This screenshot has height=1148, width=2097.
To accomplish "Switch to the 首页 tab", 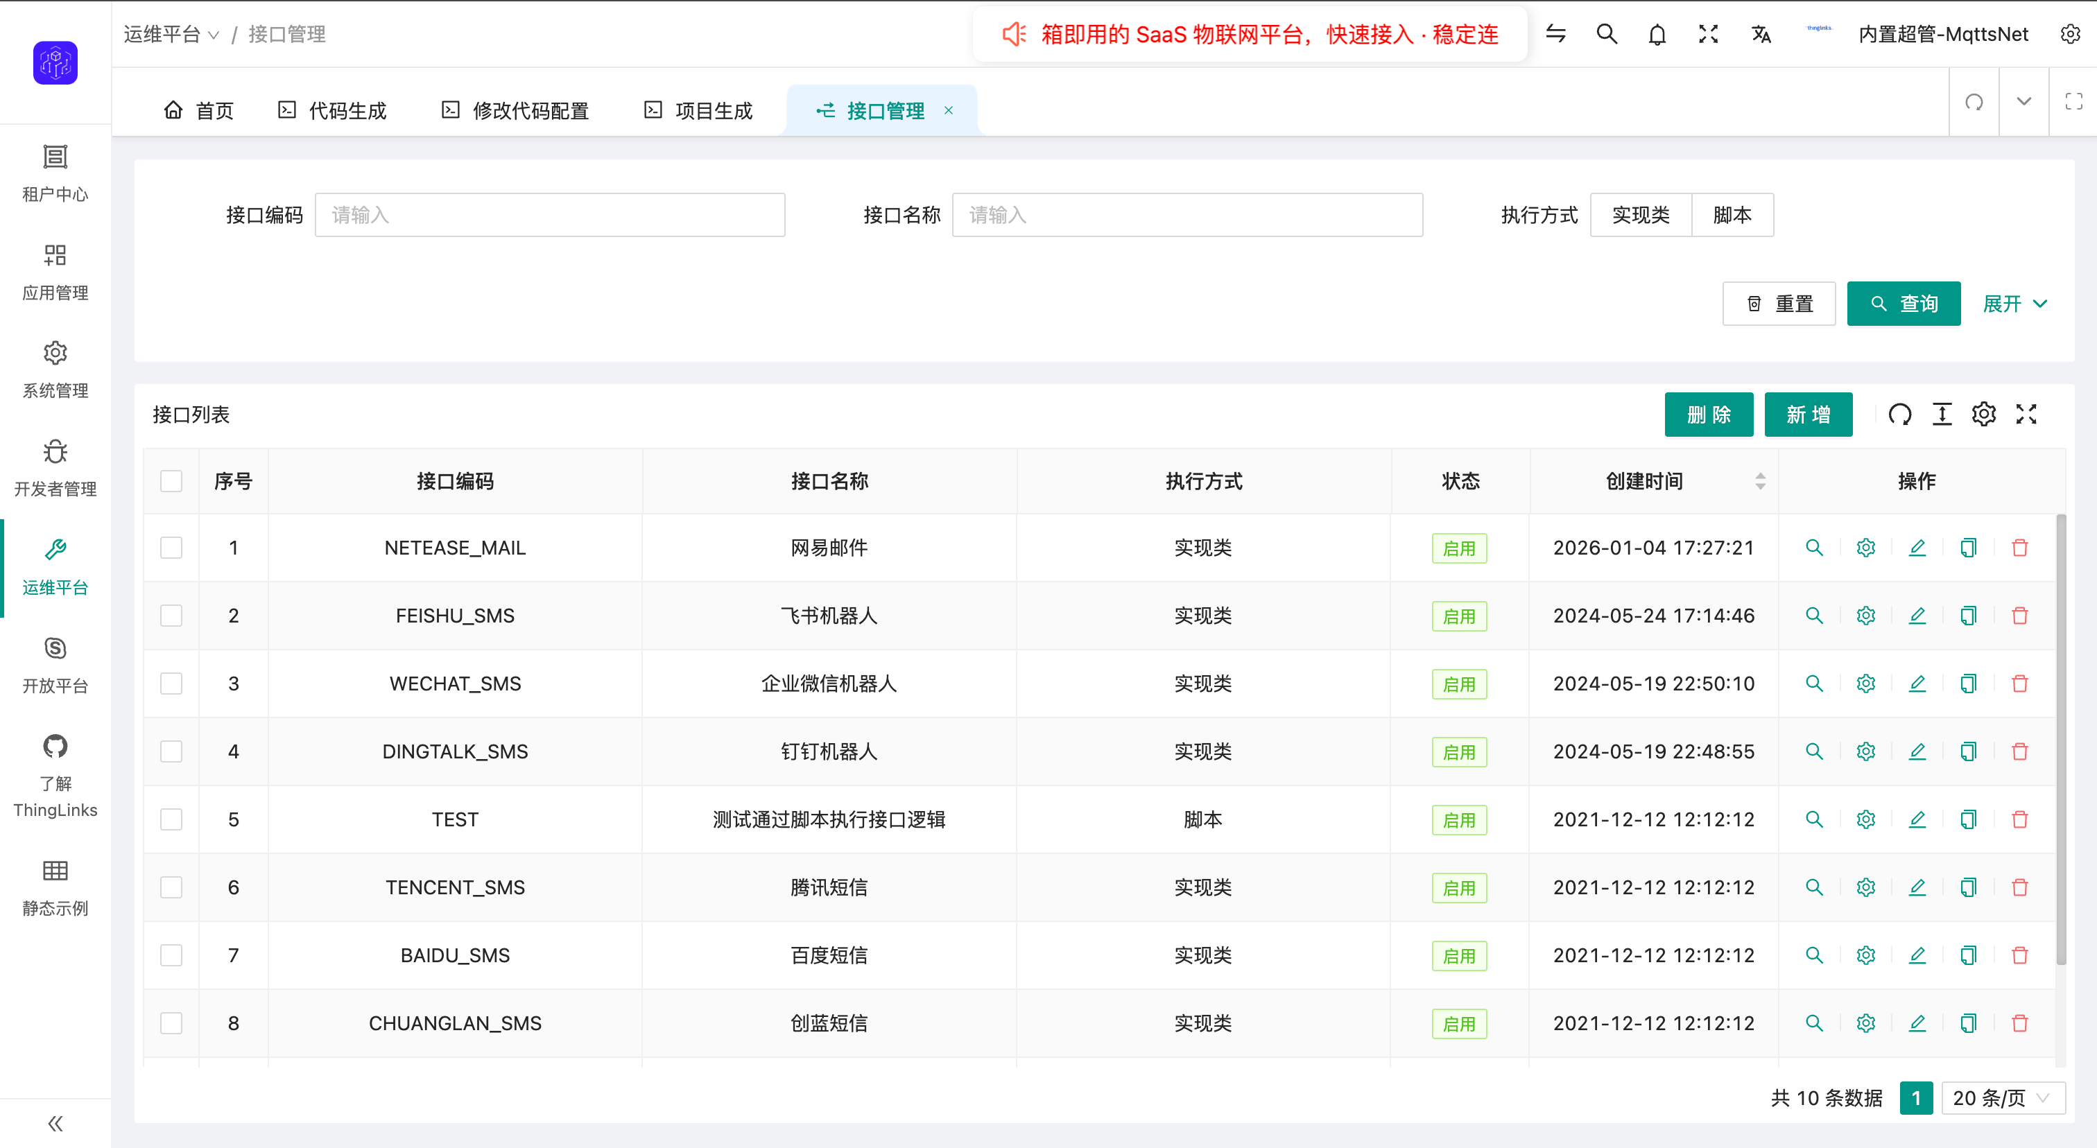I will (x=200, y=111).
